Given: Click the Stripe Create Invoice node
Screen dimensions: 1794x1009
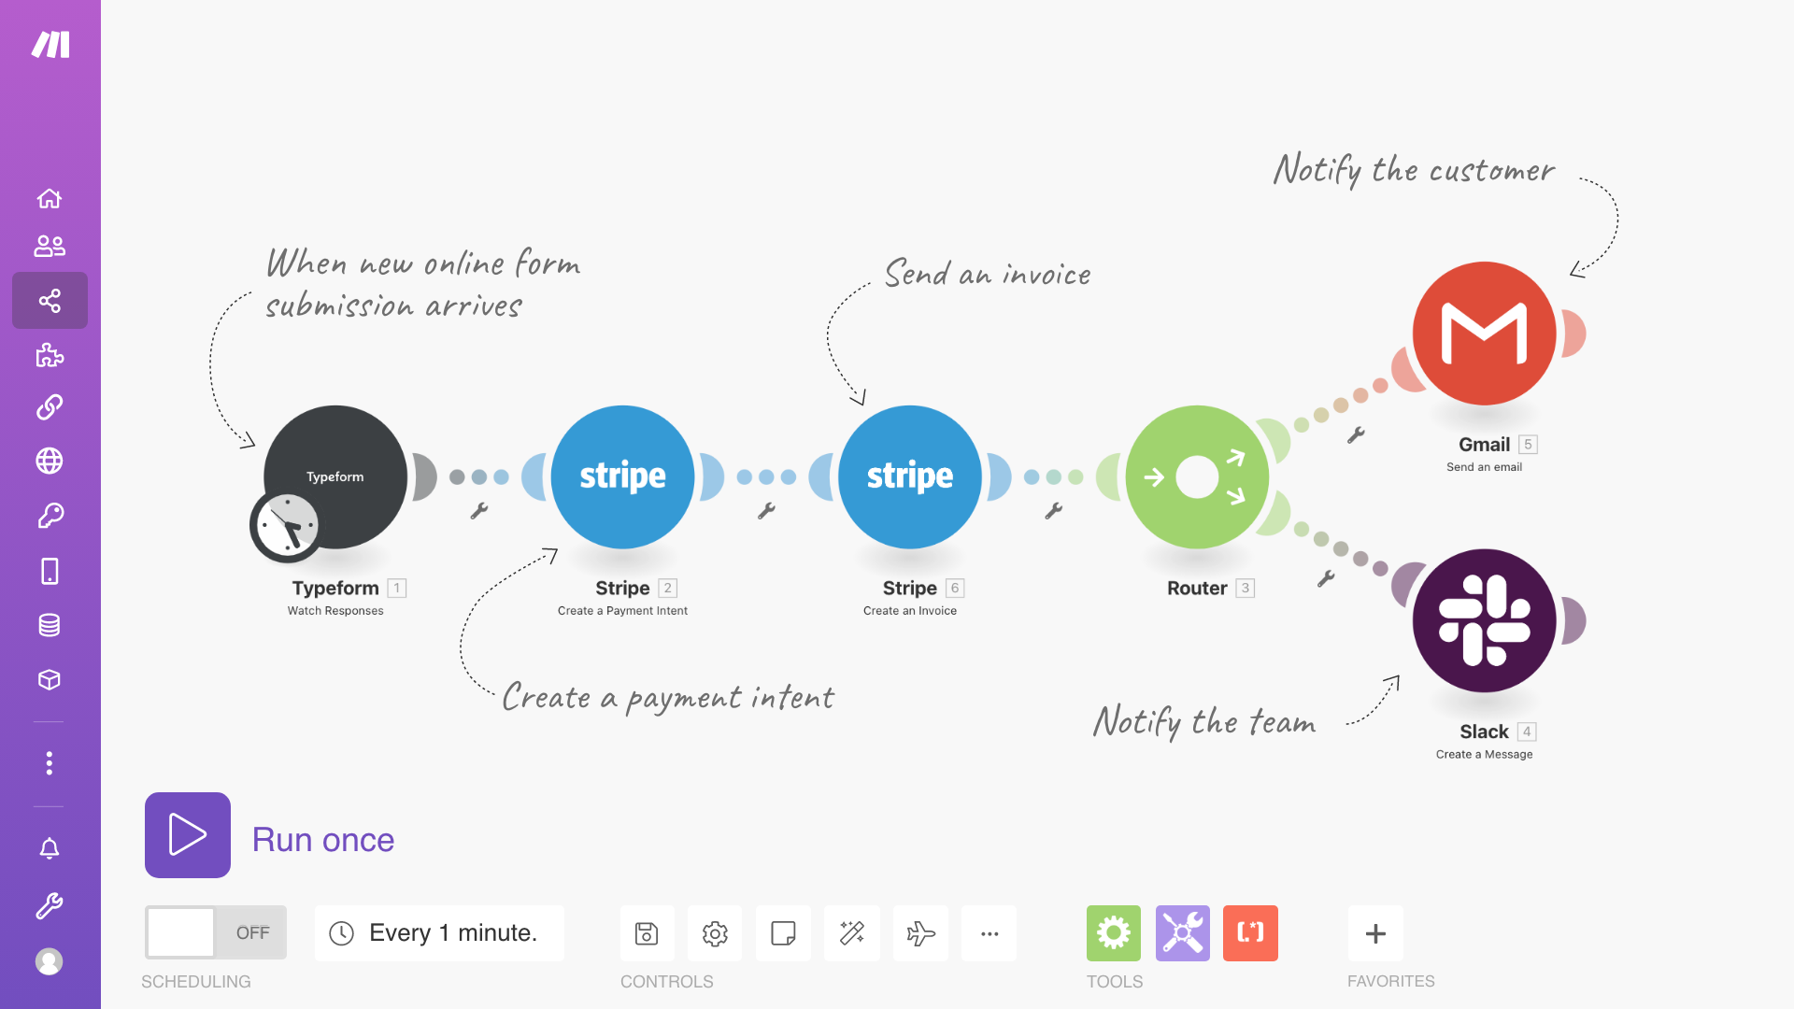Looking at the screenshot, I should pyautogui.click(x=909, y=476).
